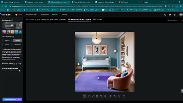Select the eraser tool below canvas
The image size is (183, 103).
pos(97,96)
